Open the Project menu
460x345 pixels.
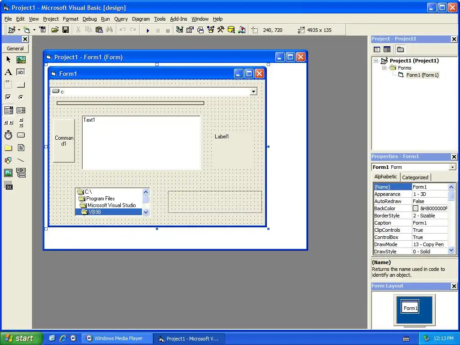coord(51,19)
